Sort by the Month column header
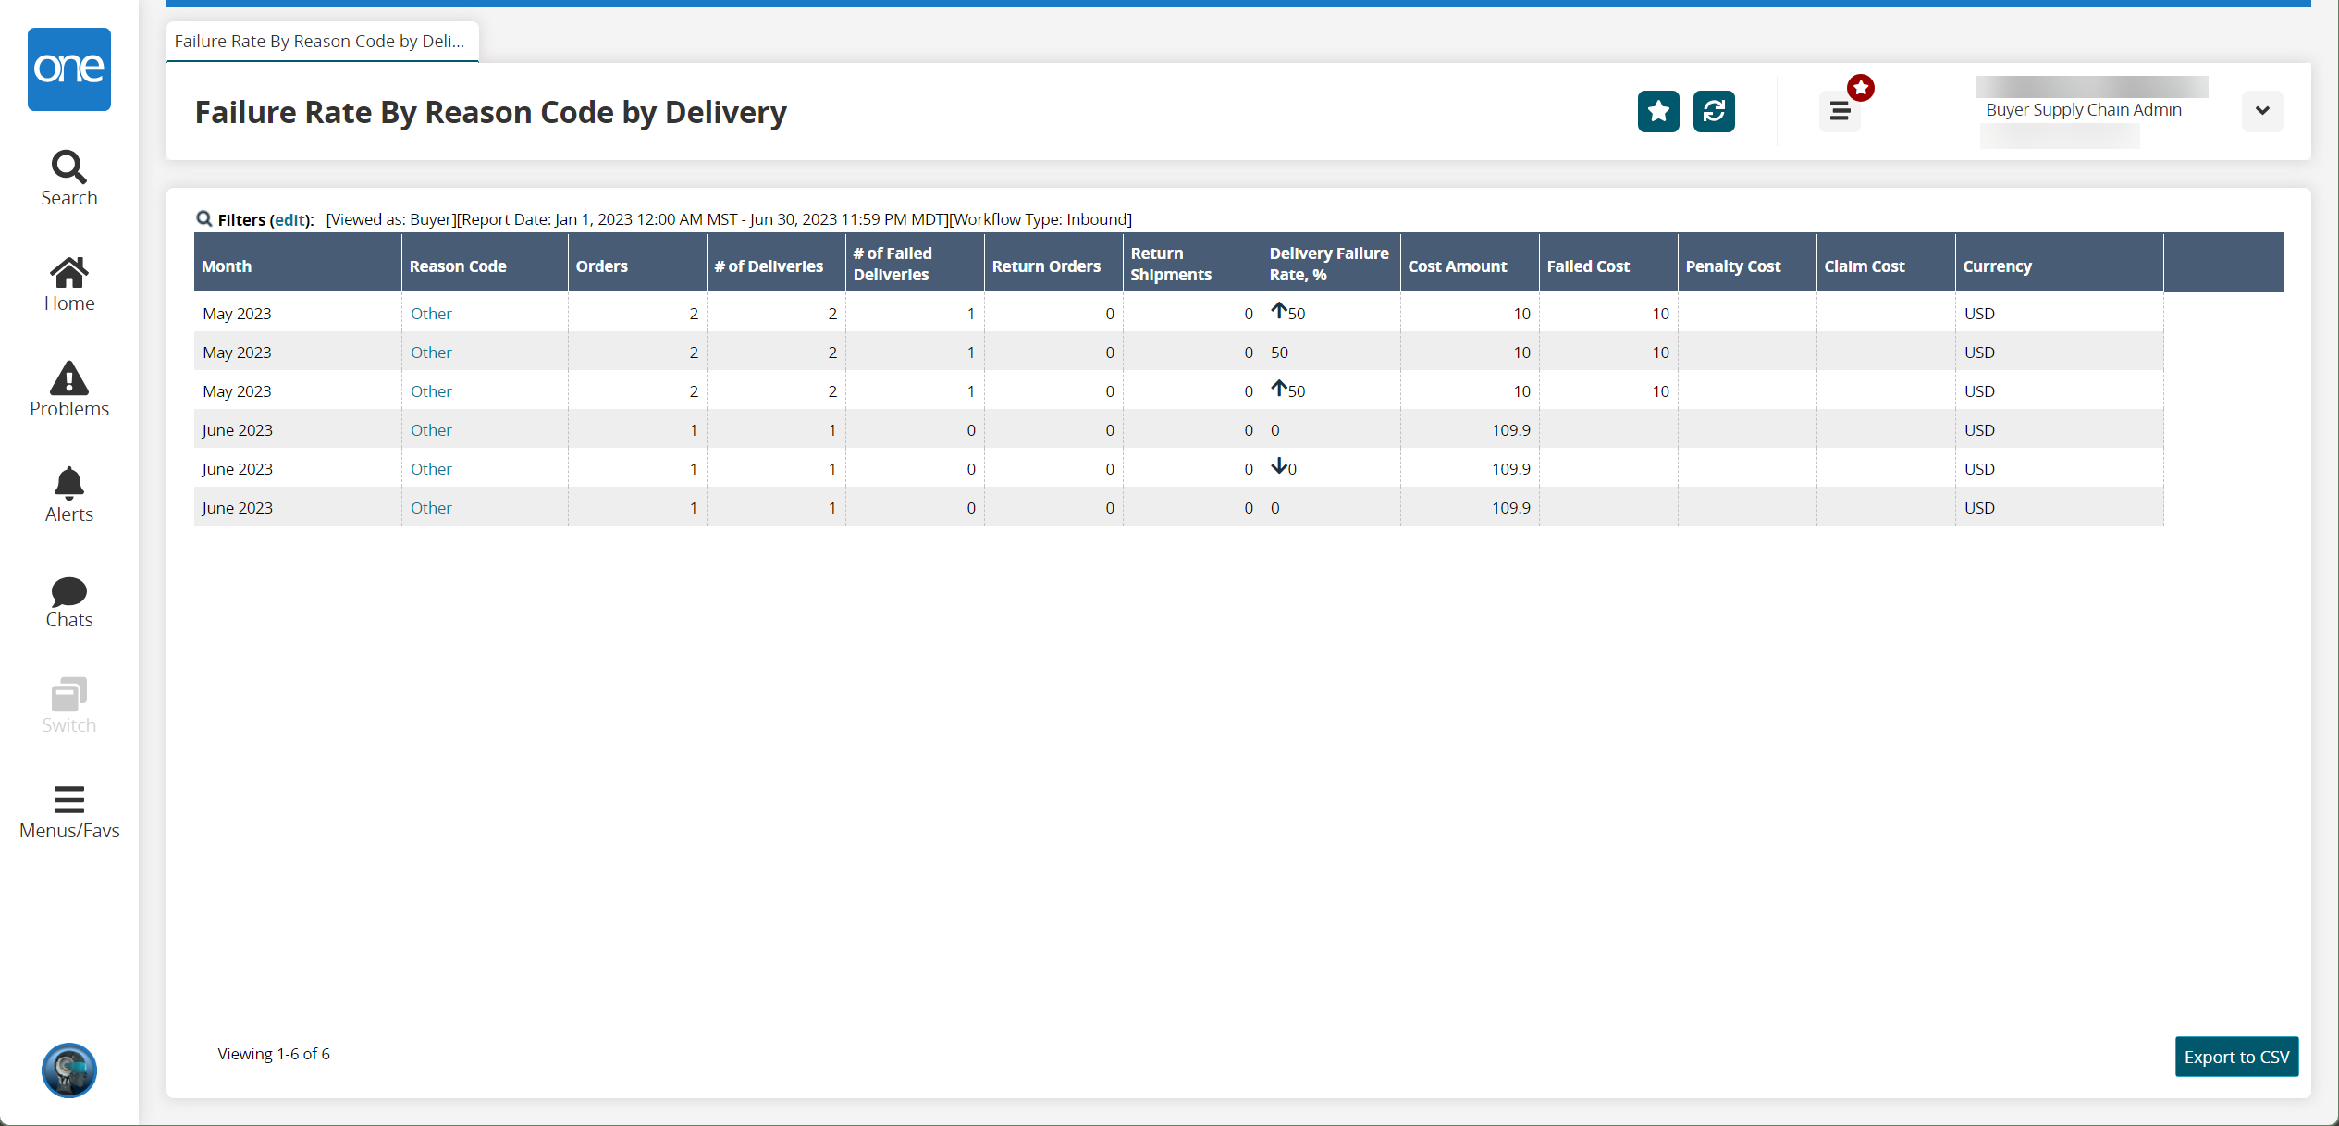The image size is (2339, 1126). 298,264
